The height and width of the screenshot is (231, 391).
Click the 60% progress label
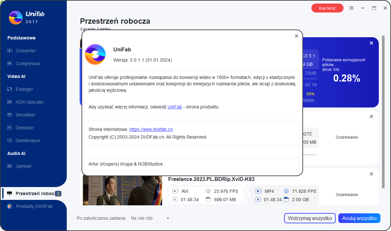[310, 94]
